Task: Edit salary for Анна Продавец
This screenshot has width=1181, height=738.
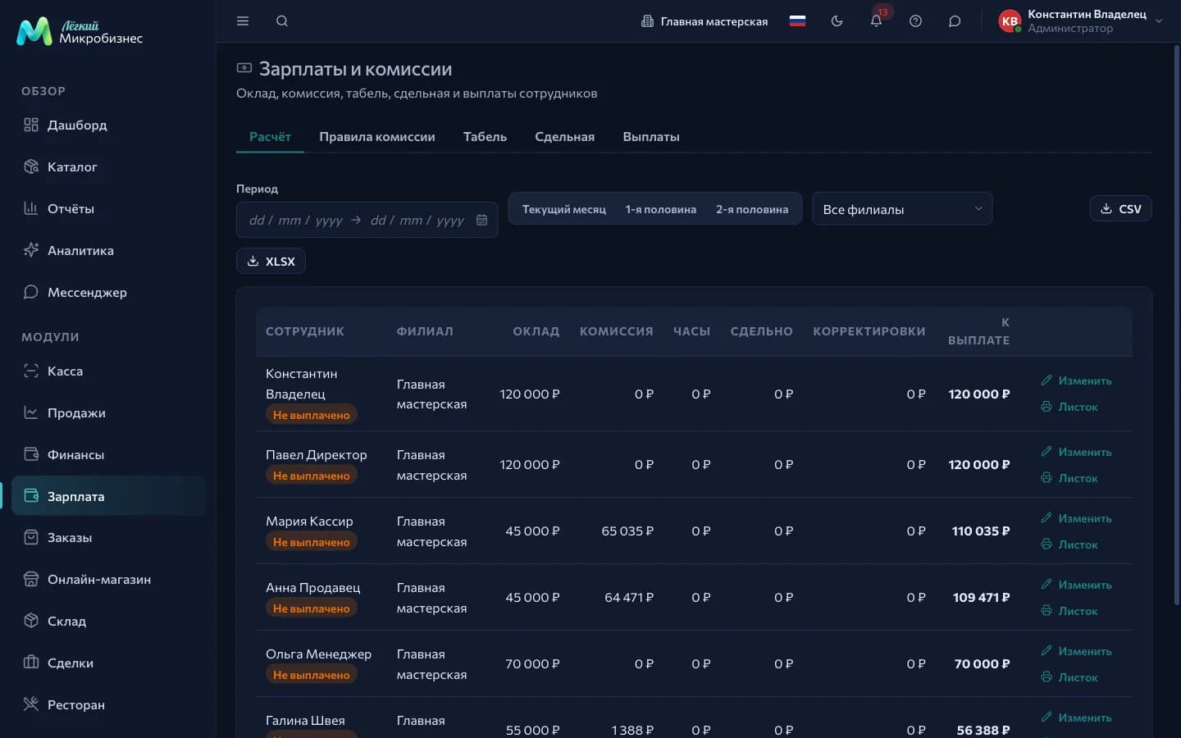Action: tap(1077, 585)
